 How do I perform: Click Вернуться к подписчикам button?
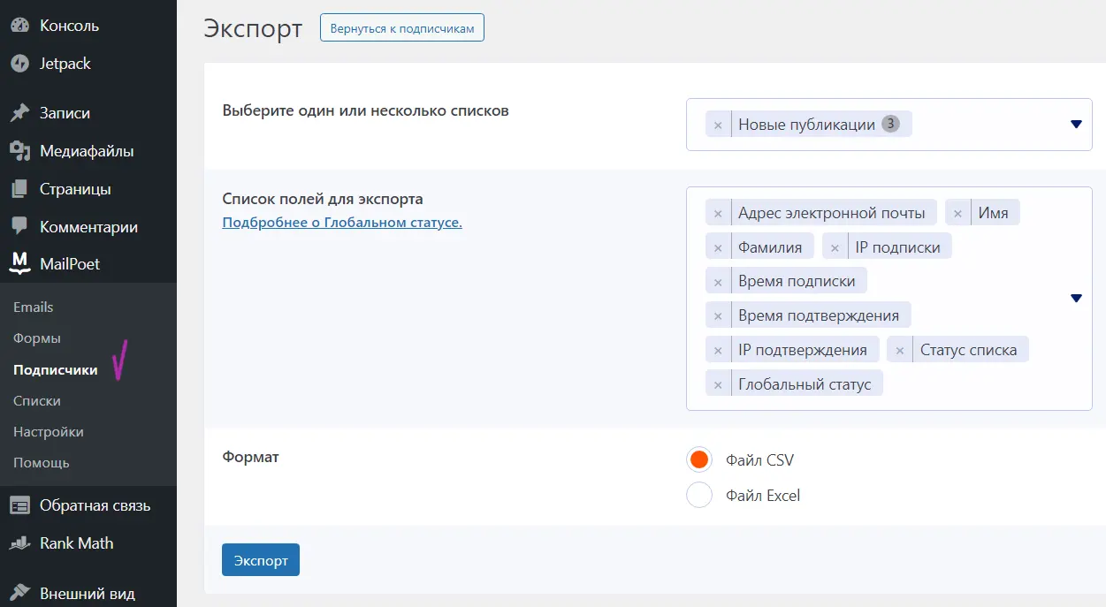(402, 28)
